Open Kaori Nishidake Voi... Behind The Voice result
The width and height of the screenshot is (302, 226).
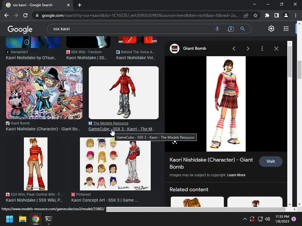pyautogui.click(x=136, y=58)
